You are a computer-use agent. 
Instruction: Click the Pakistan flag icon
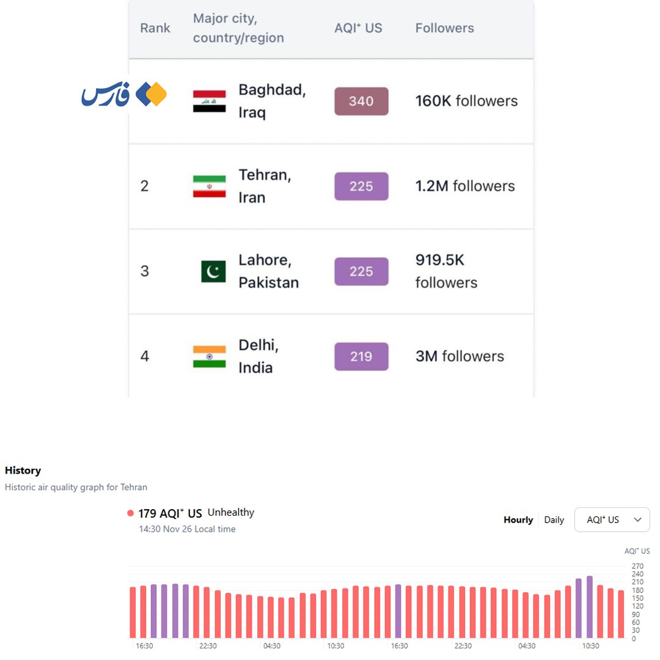[213, 271]
